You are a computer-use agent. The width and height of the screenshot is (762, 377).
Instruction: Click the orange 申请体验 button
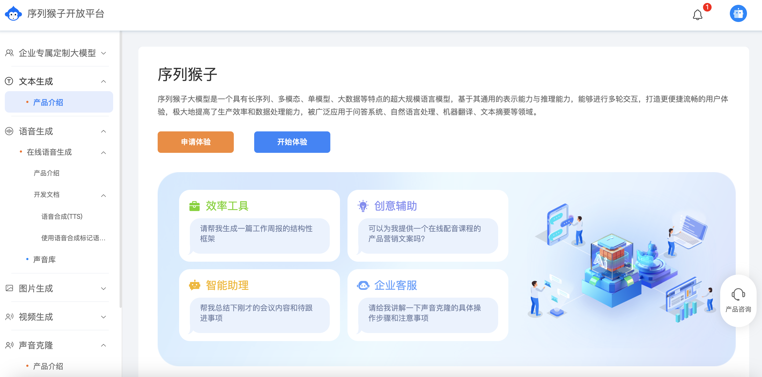[195, 142]
